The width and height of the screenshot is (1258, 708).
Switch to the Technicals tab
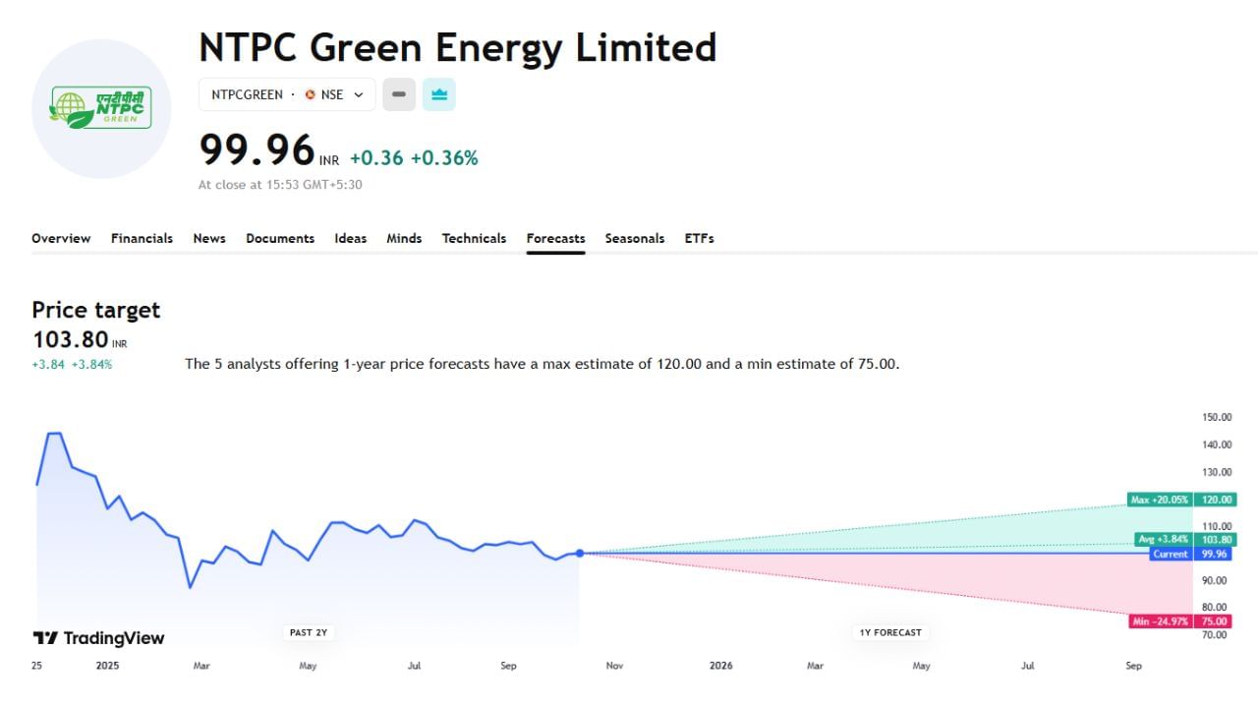[474, 238]
